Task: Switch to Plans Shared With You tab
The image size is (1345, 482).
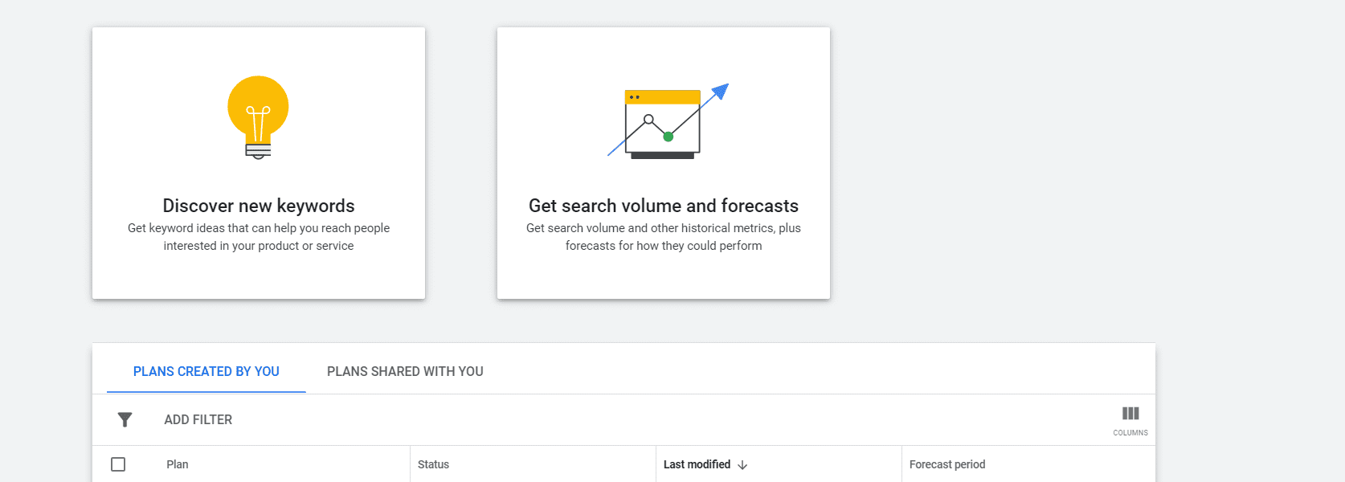Action: click(405, 371)
